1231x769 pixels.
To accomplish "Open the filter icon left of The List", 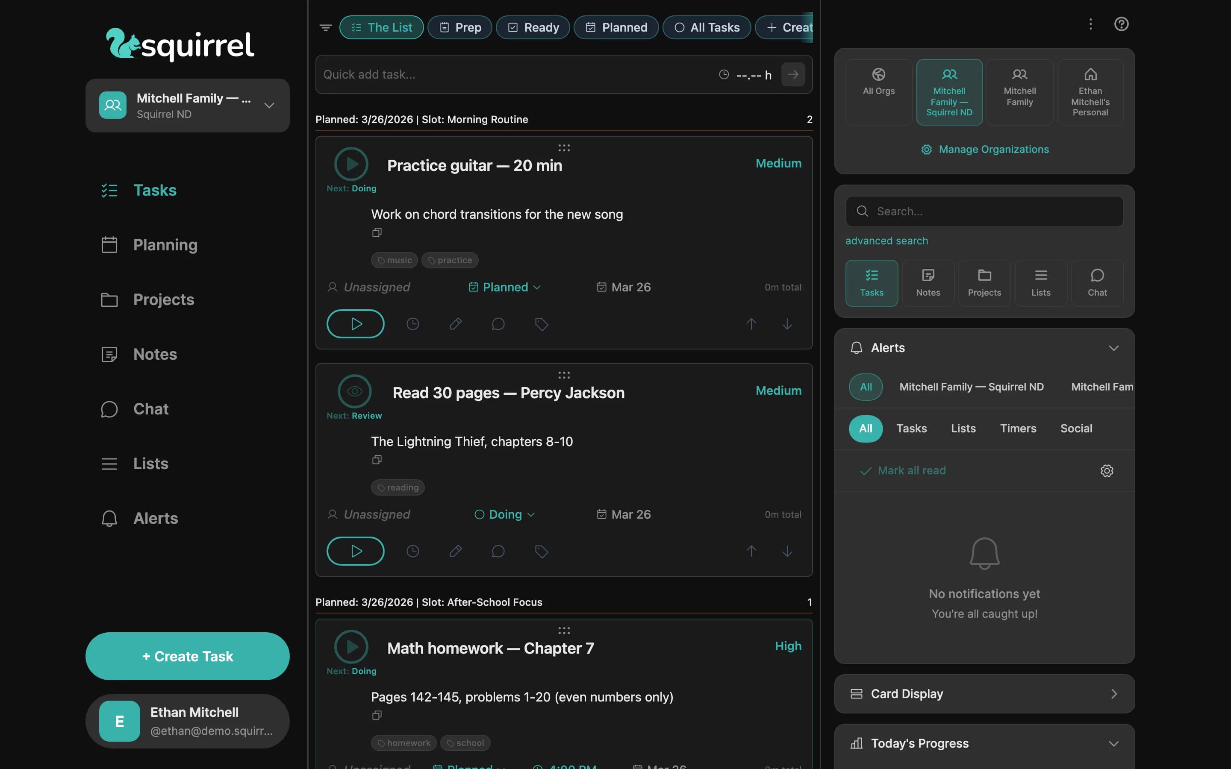I will coord(326,27).
